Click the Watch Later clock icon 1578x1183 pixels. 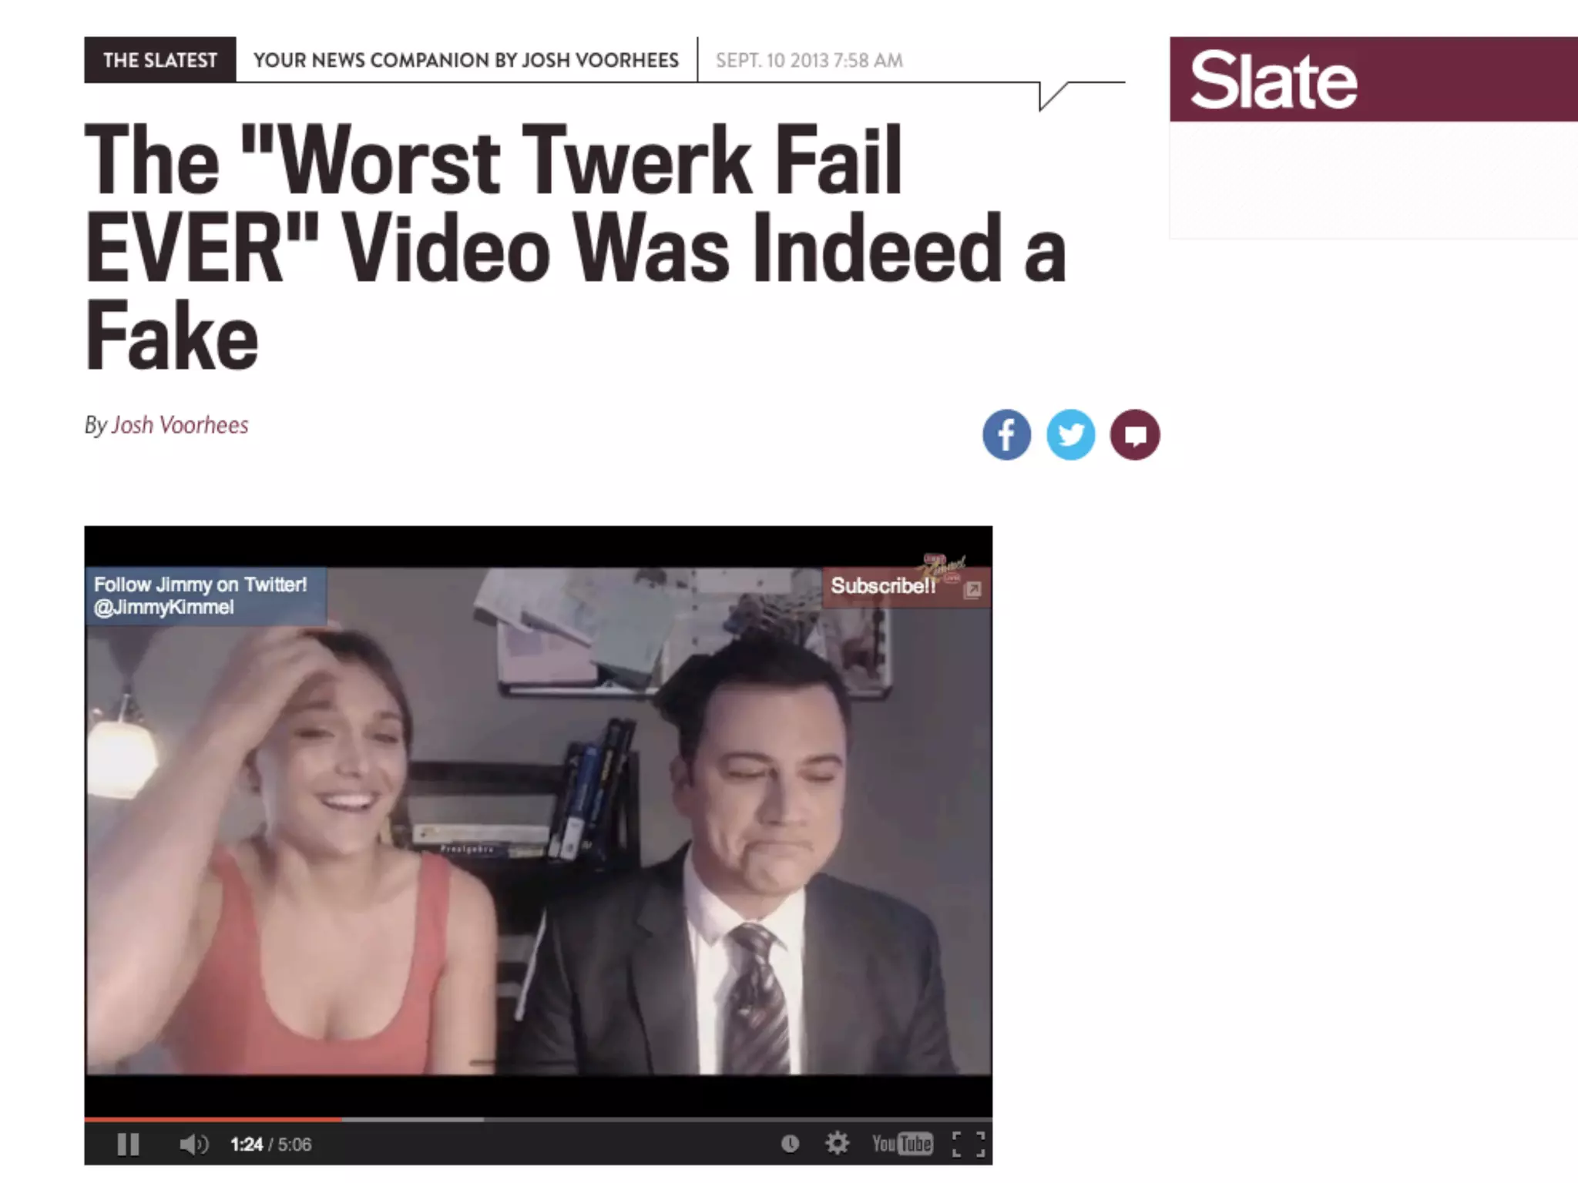coord(790,1144)
